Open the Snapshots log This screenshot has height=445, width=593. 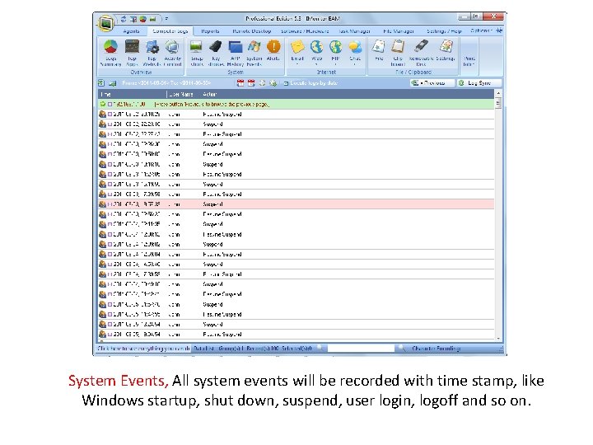(x=197, y=53)
